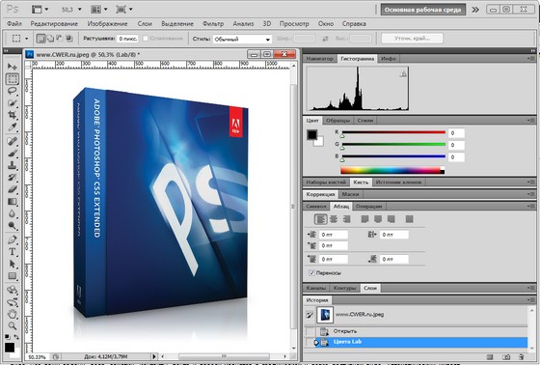Open the 50,3 zoom level dropdown
The image size is (540, 365).
tap(71, 10)
